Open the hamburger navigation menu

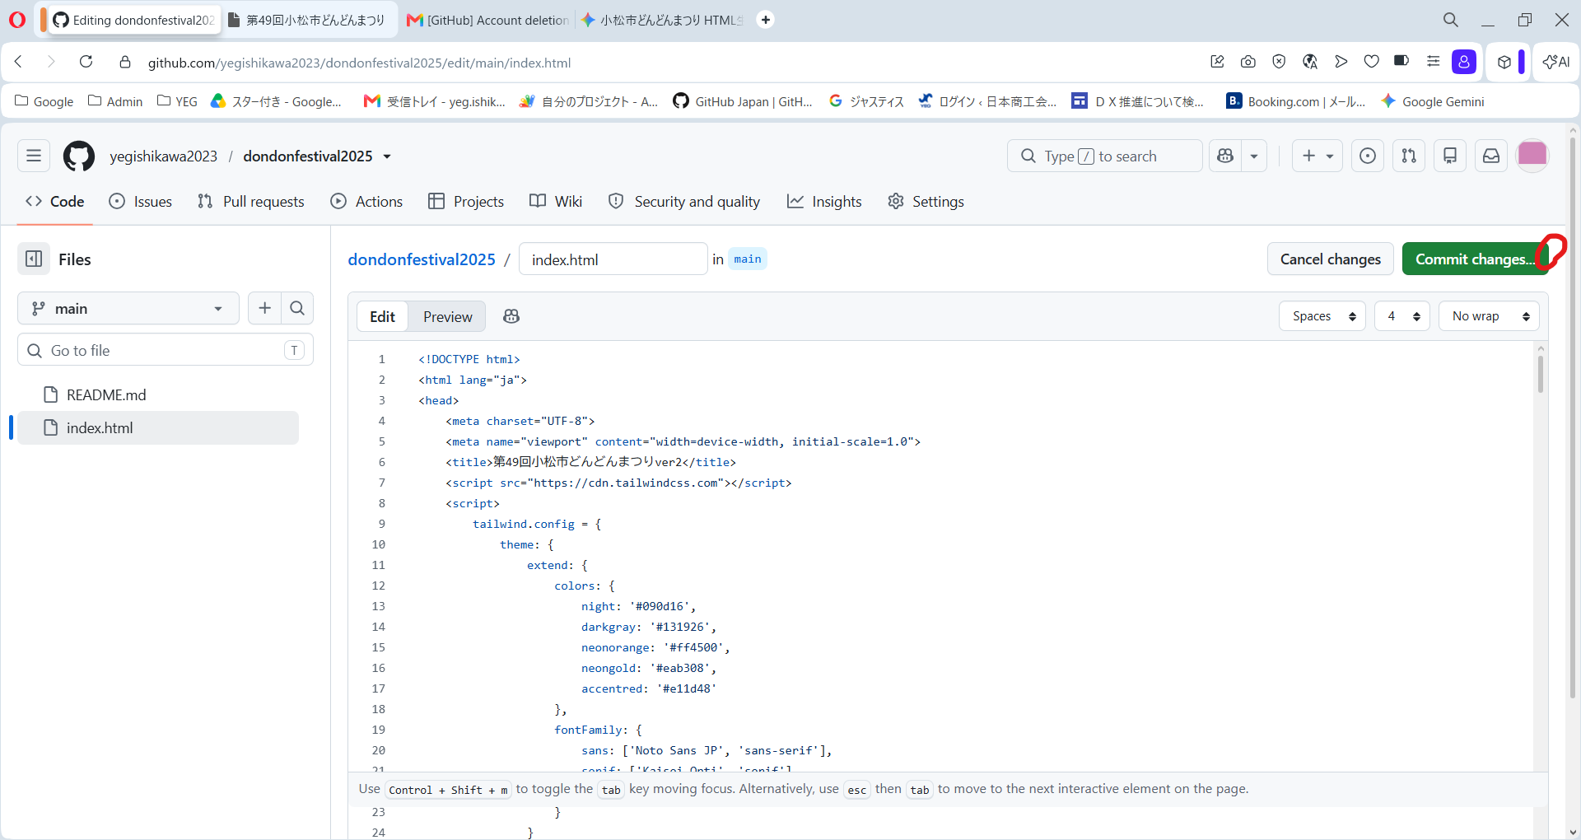pyautogui.click(x=34, y=156)
